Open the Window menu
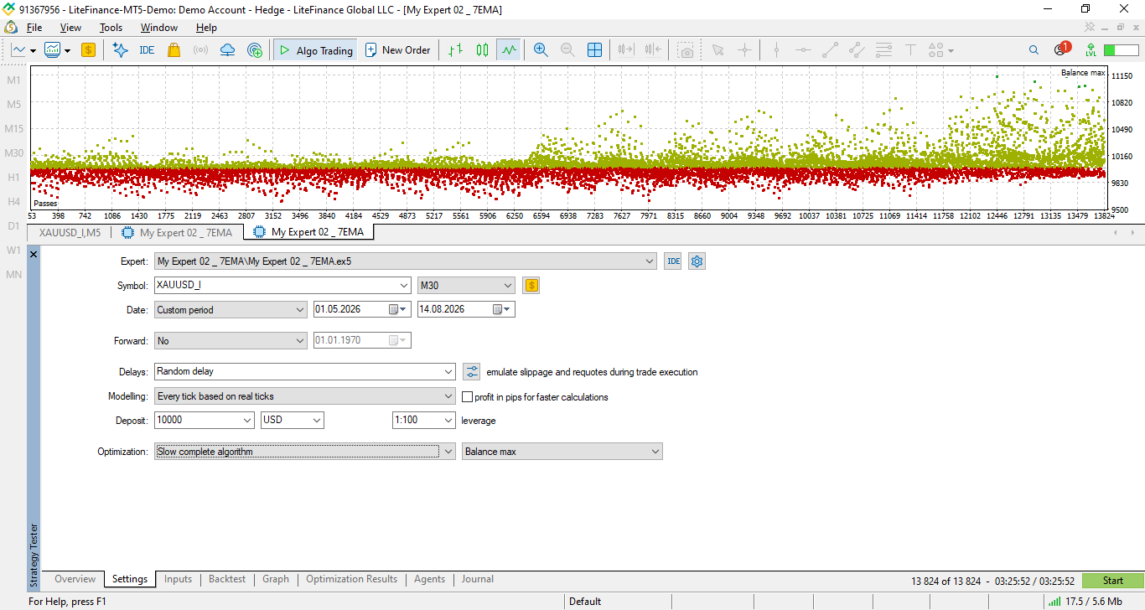This screenshot has width=1145, height=610. [159, 28]
